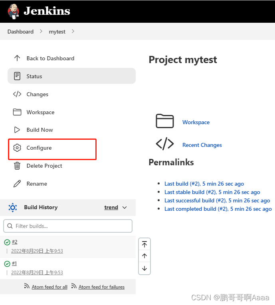This screenshot has height=305, width=275.
Task: Click the Build Now play icon
Action: point(17,130)
